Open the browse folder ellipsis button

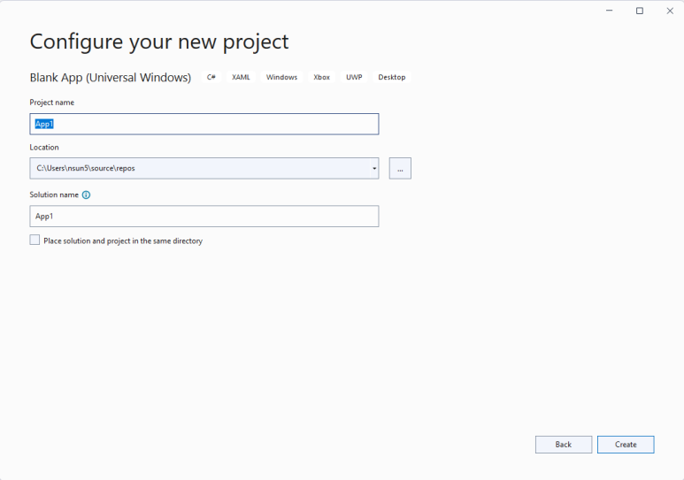(x=400, y=168)
